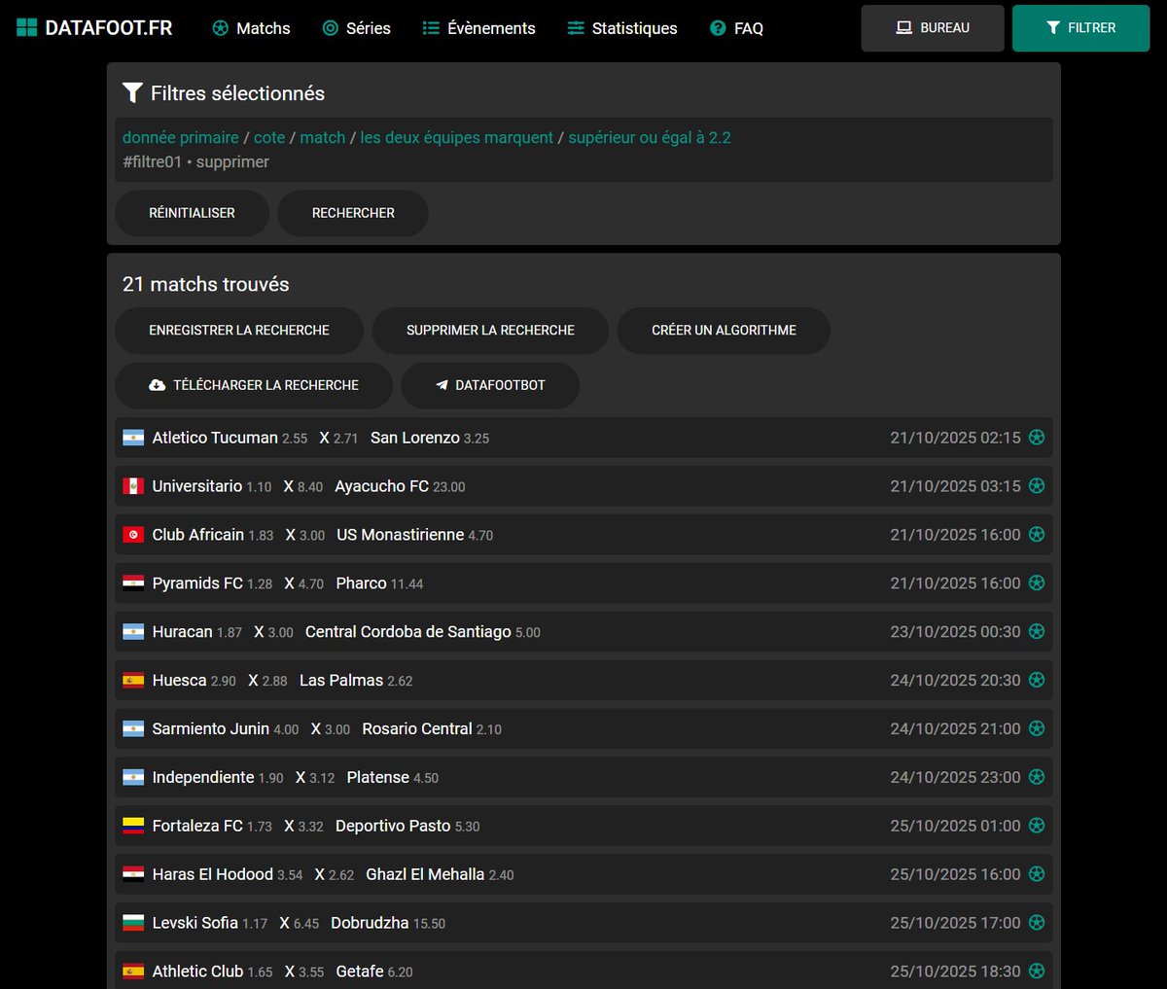Download results via TÉLÉCHARGER LA RECHERCHE

(254, 385)
